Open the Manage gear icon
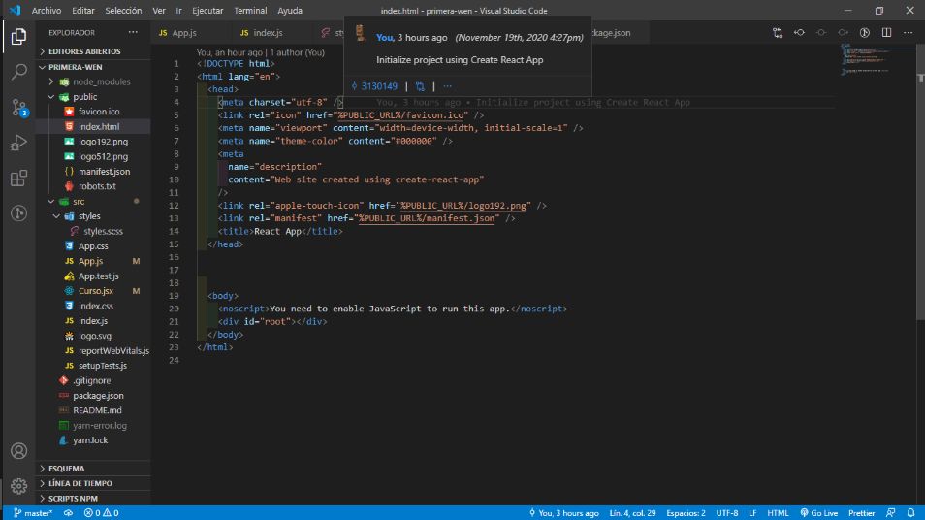This screenshot has width=925, height=520. coord(18,486)
